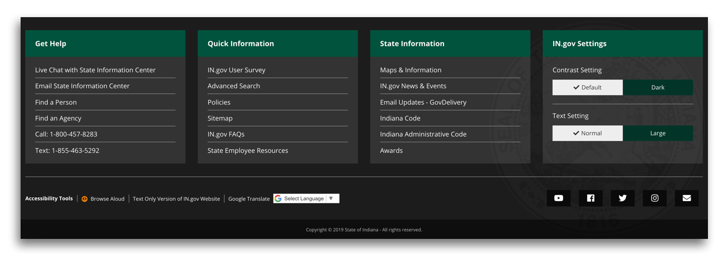Open IN.gov User Survey
Viewport: 728px width, 255px height.
pyautogui.click(x=237, y=70)
